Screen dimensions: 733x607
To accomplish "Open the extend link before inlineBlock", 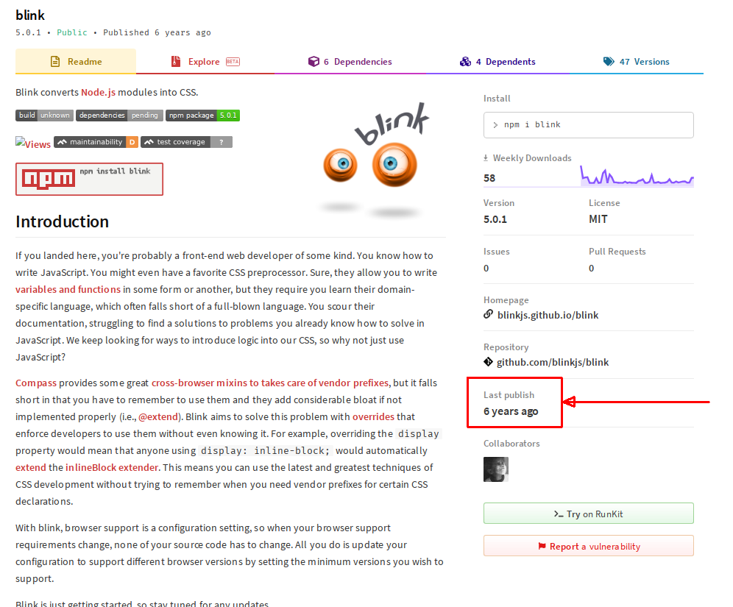I will (31, 467).
